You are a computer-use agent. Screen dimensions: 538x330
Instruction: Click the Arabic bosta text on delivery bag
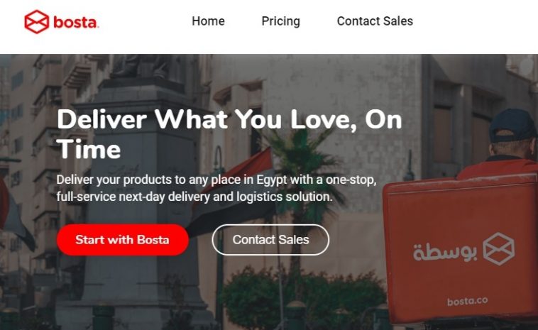click(445, 251)
